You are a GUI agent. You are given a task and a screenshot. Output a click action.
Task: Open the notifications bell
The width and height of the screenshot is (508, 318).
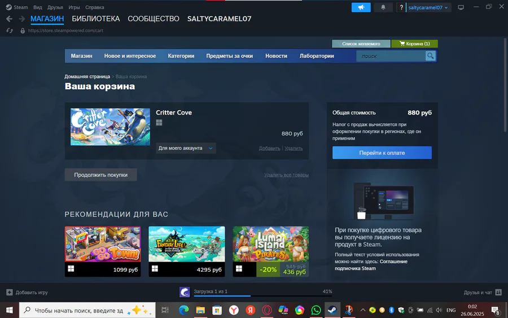pyautogui.click(x=383, y=7)
